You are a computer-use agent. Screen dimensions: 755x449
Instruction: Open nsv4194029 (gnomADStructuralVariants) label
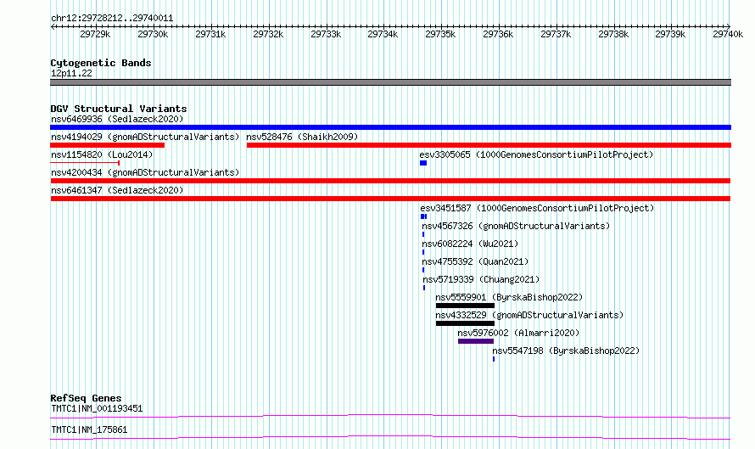145,137
